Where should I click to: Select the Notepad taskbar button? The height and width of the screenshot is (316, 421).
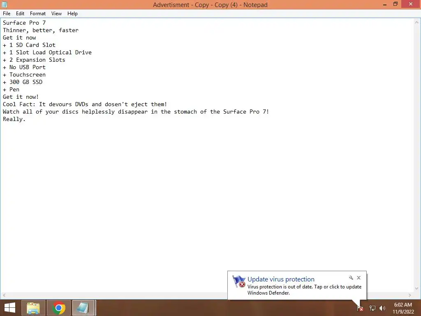pyautogui.click(x=84, y=308)
